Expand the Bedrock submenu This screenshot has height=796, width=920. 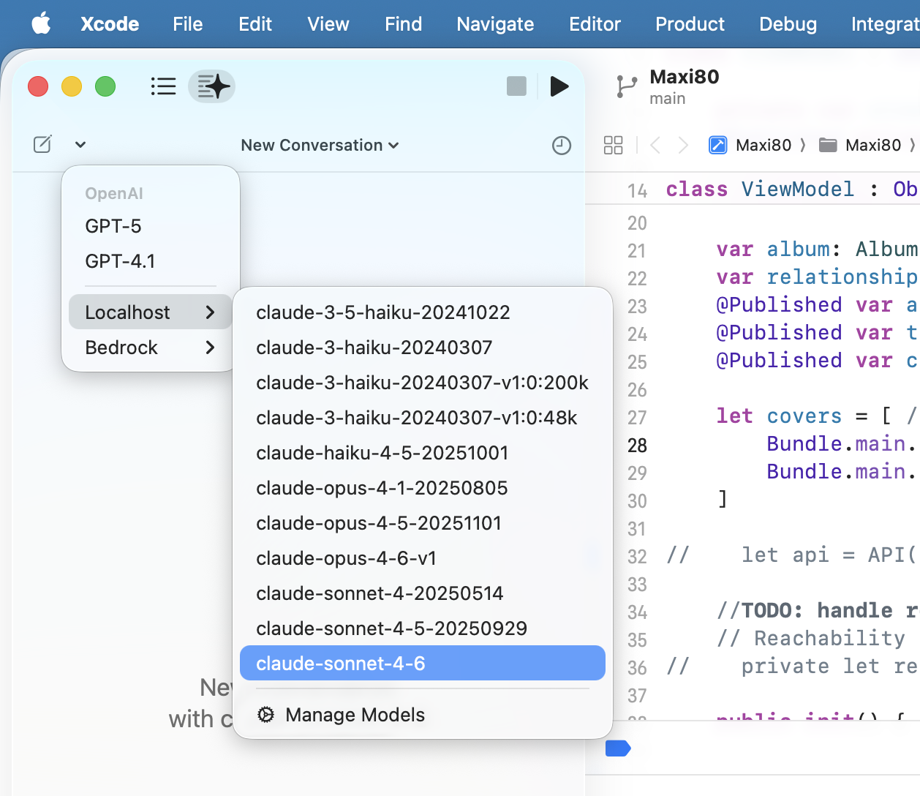146,348
